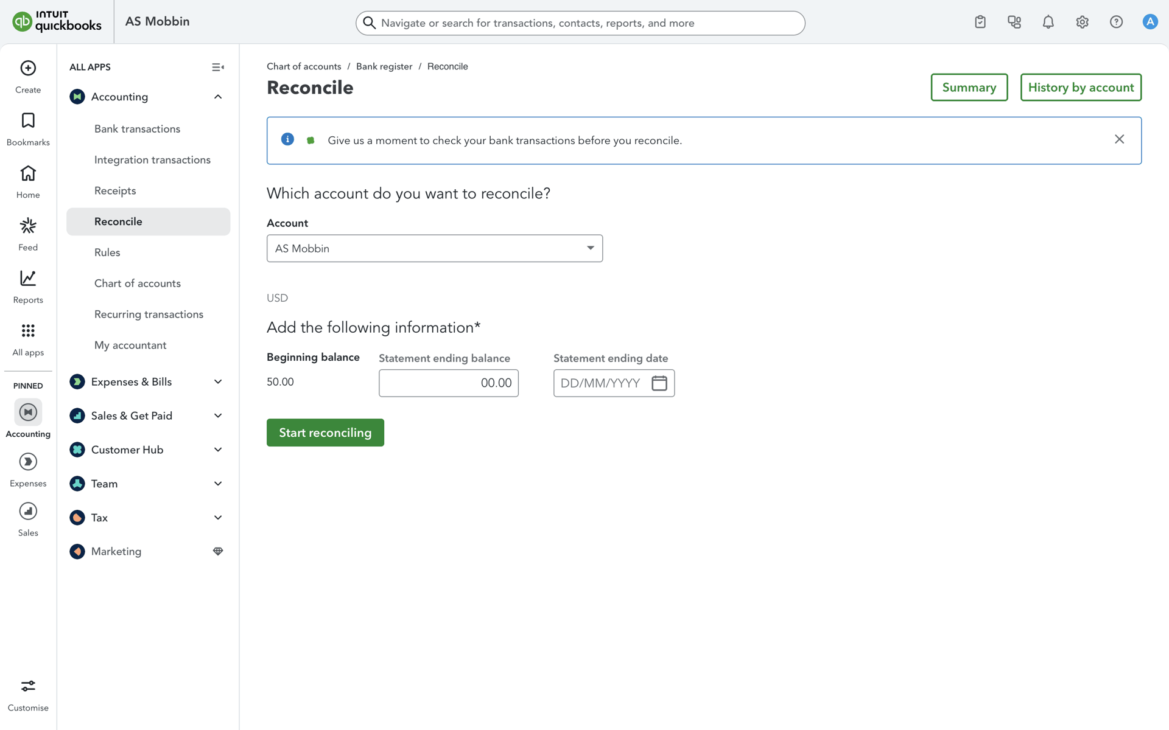Expand the Tax section

[218, 518]
